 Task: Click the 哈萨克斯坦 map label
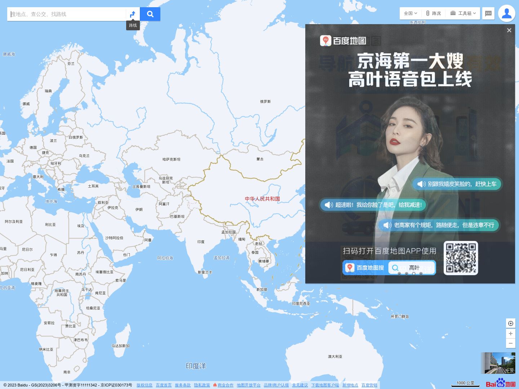tap(172, 159)
